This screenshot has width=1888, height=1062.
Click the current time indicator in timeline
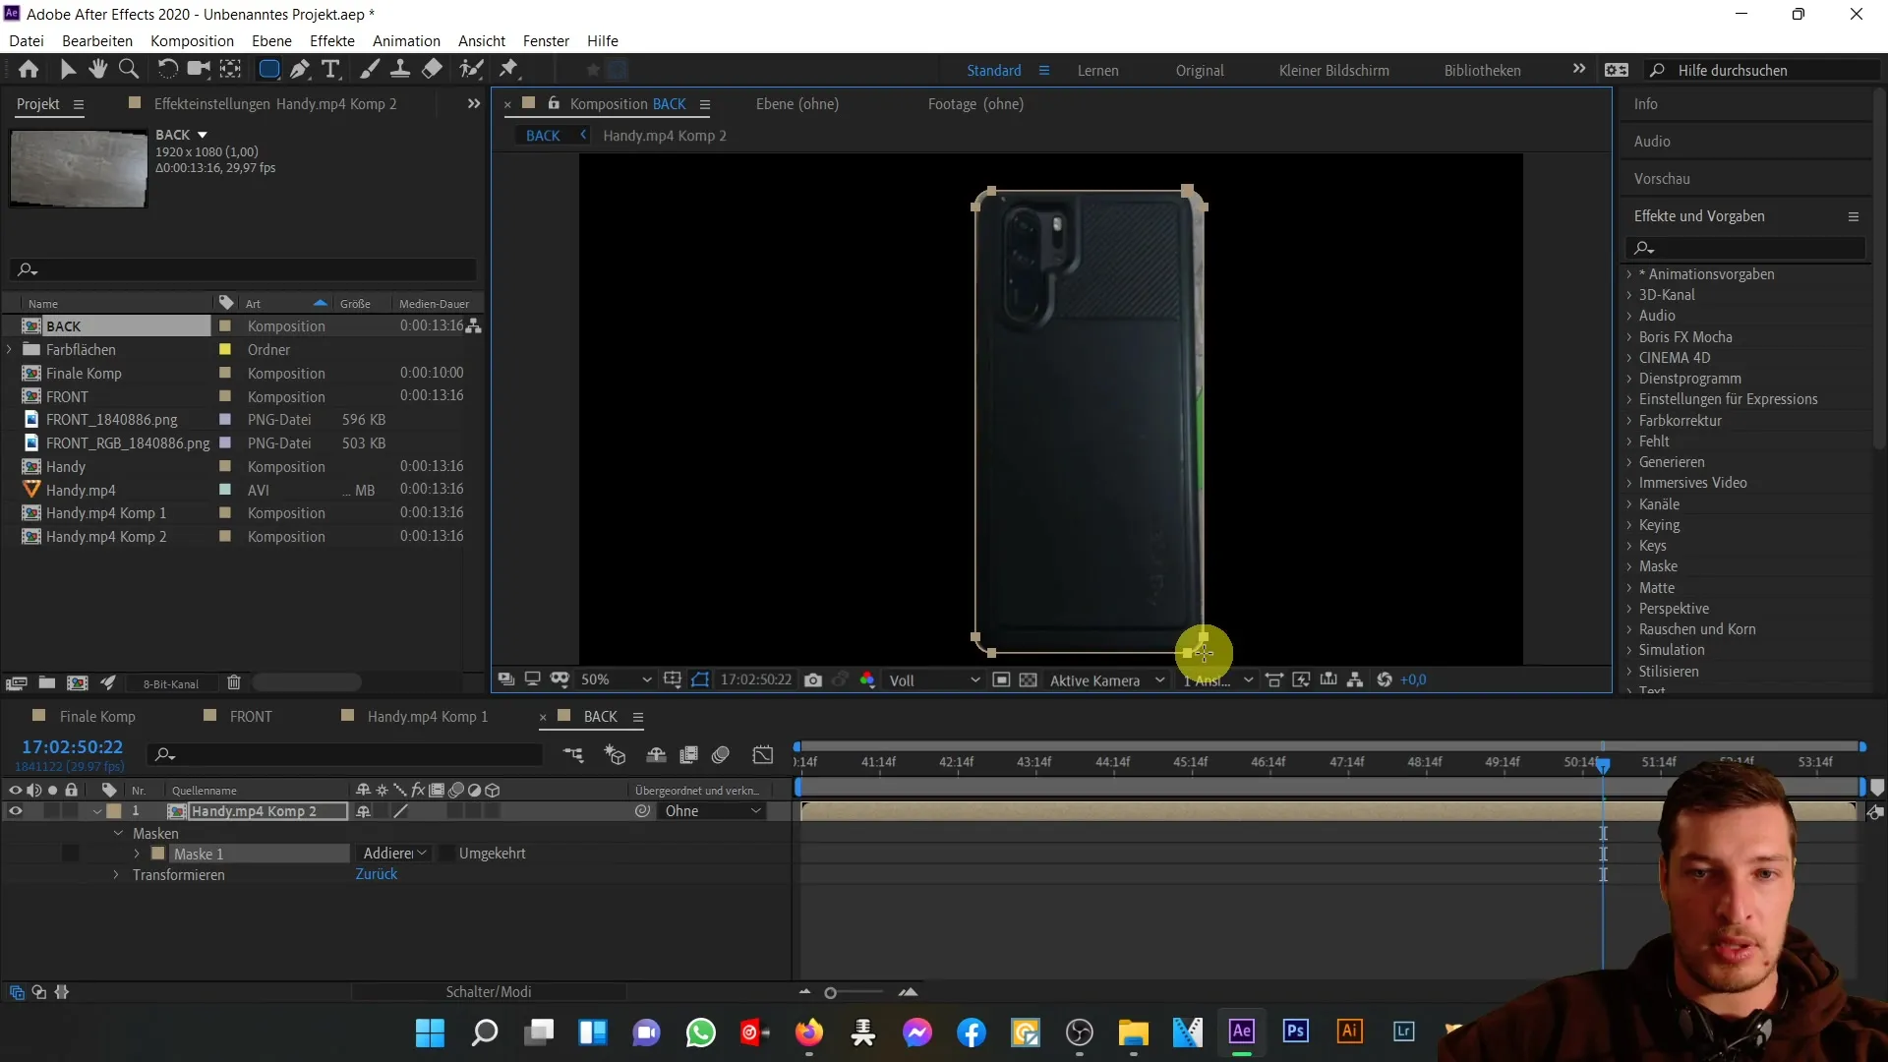tap(1603, 764)
